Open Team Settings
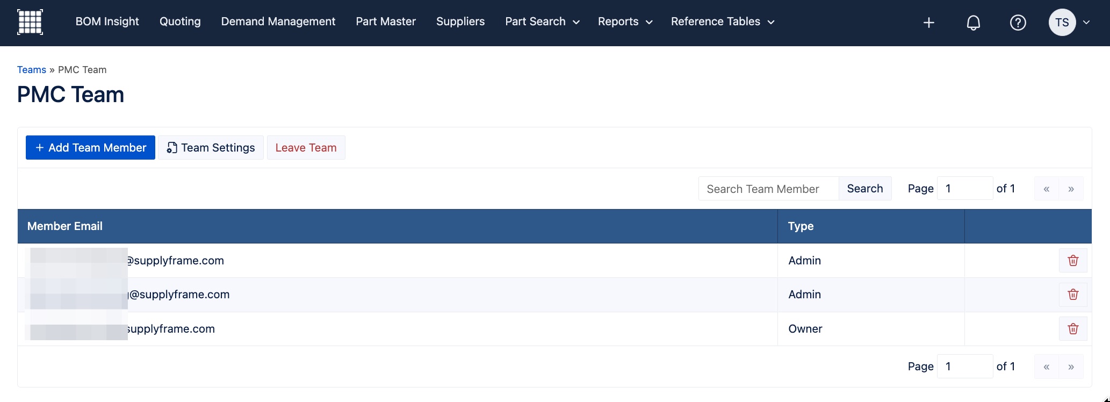The height and width of the screenshot is (402, 1110). [x=211, y=148]
